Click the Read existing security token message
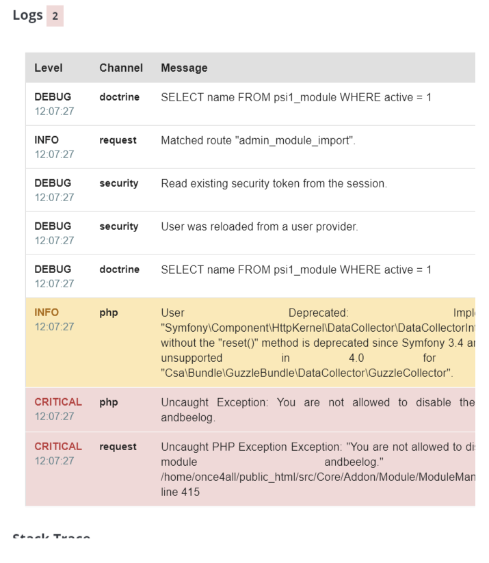 click(274, 183)
